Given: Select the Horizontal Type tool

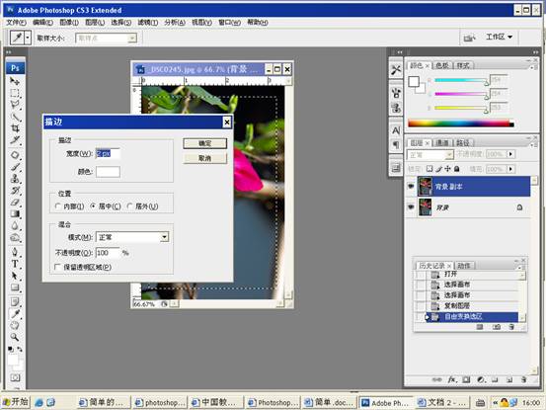Looking at the screenshot, I should pos(15,264).
